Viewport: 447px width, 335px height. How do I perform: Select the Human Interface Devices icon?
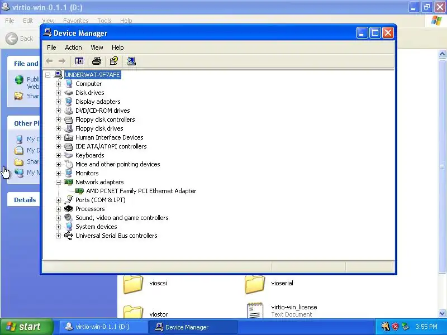tap(69, 137)
